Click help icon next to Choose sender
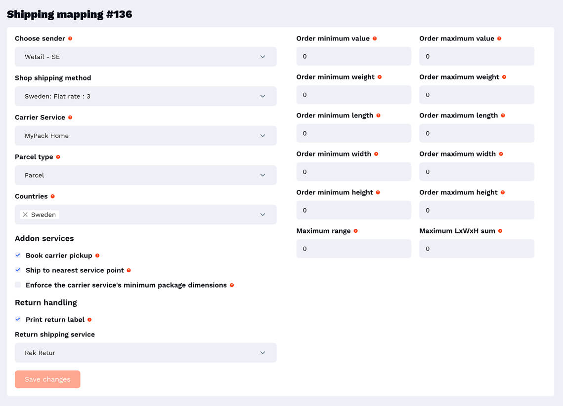Screen dimensions: 563x406 [x=70, y=38]
